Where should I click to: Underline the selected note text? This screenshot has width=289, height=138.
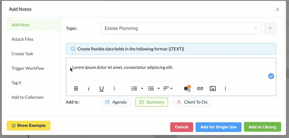point(101,89)
